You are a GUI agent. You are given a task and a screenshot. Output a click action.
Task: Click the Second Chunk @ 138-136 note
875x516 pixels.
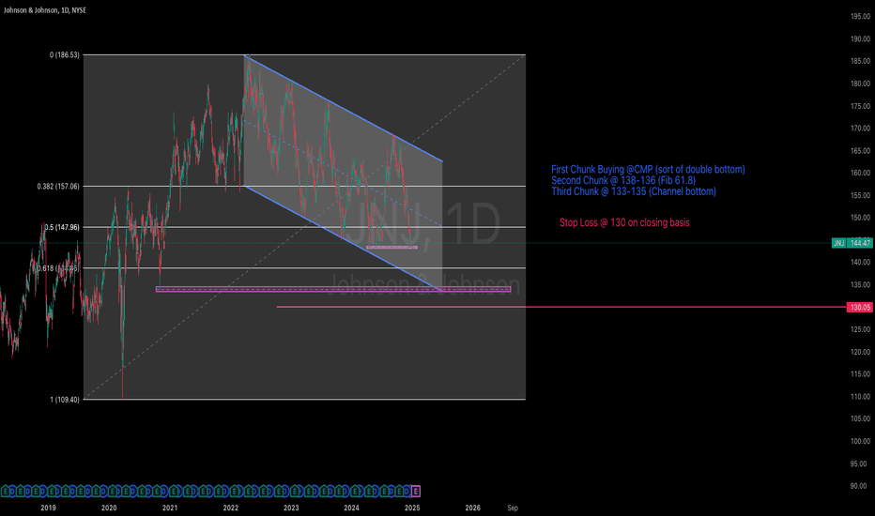pos(623,180)
